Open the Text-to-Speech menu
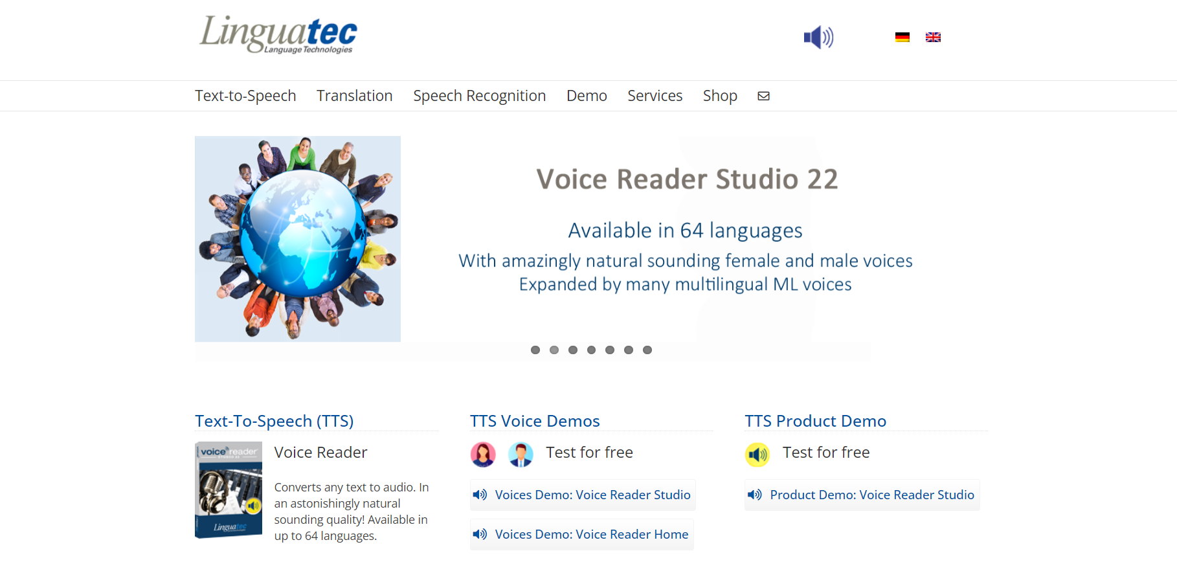This screenshot has width=1177, height=562. pos(245,96)
